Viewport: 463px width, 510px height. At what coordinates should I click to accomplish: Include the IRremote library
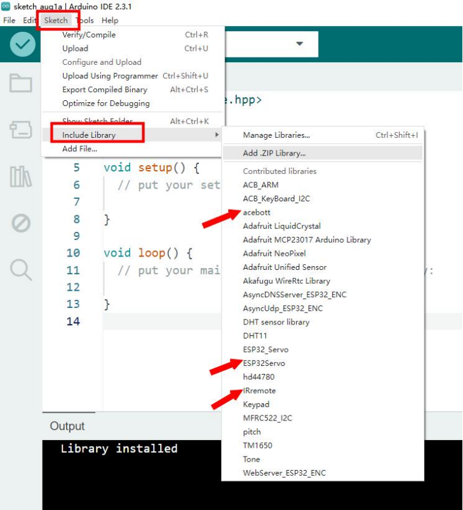click(x=260, y=391)
